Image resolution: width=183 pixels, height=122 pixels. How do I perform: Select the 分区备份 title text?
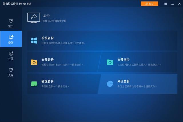pos(123,81)
